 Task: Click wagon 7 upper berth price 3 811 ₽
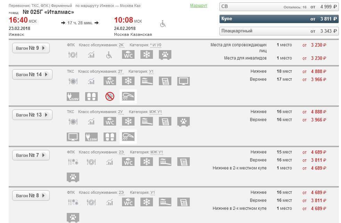pos(319,160)
